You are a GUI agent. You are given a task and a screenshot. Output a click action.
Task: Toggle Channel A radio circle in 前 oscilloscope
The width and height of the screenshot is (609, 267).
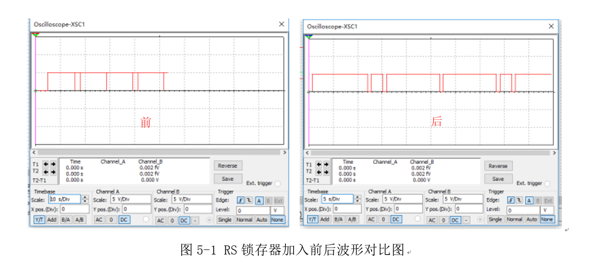146,219
